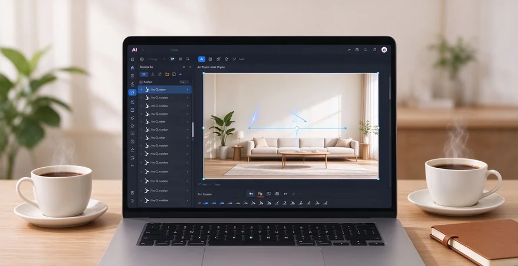Click the chat icon near the sidebar bottom
The height and width of the screenshot is (266, 518).
point(132,192)
